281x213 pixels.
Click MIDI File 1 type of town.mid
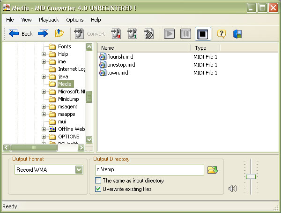tap(205, 73)
